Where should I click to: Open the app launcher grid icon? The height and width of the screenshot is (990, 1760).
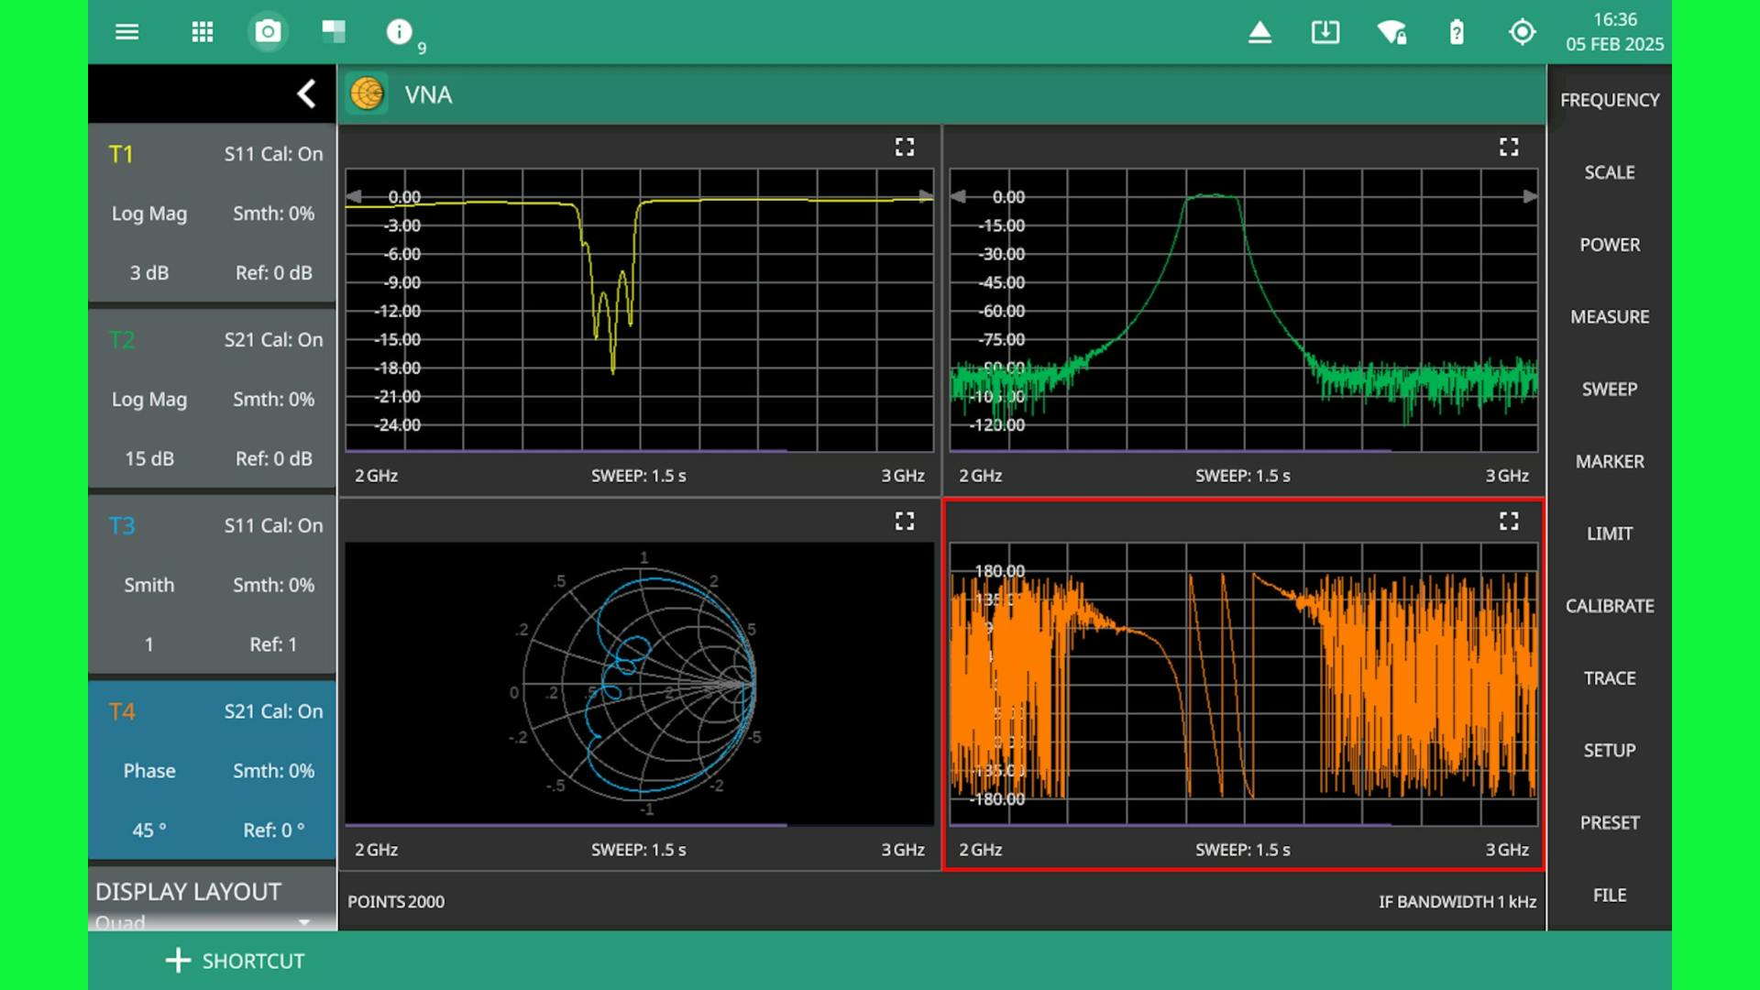[x=202, y=31]
